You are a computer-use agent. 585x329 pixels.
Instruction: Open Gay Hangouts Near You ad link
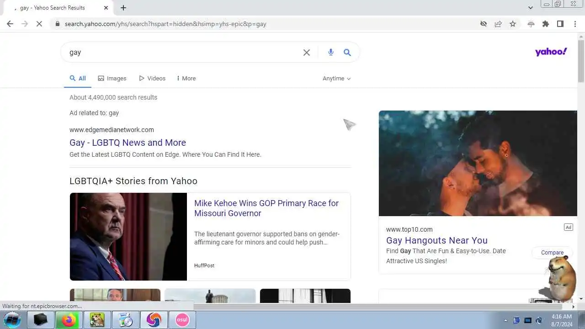pyautogui.click(x=437, y=240)
